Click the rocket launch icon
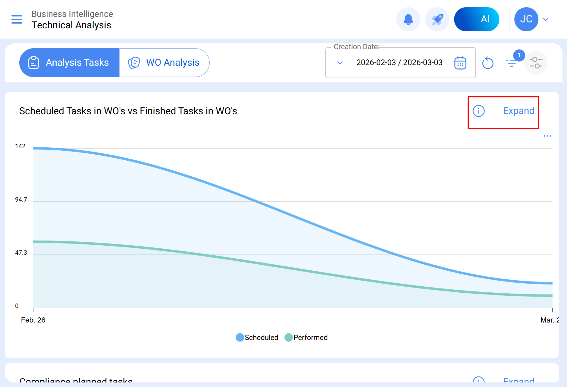This screenshot has height=387, width=567. [x=437, y=19]
